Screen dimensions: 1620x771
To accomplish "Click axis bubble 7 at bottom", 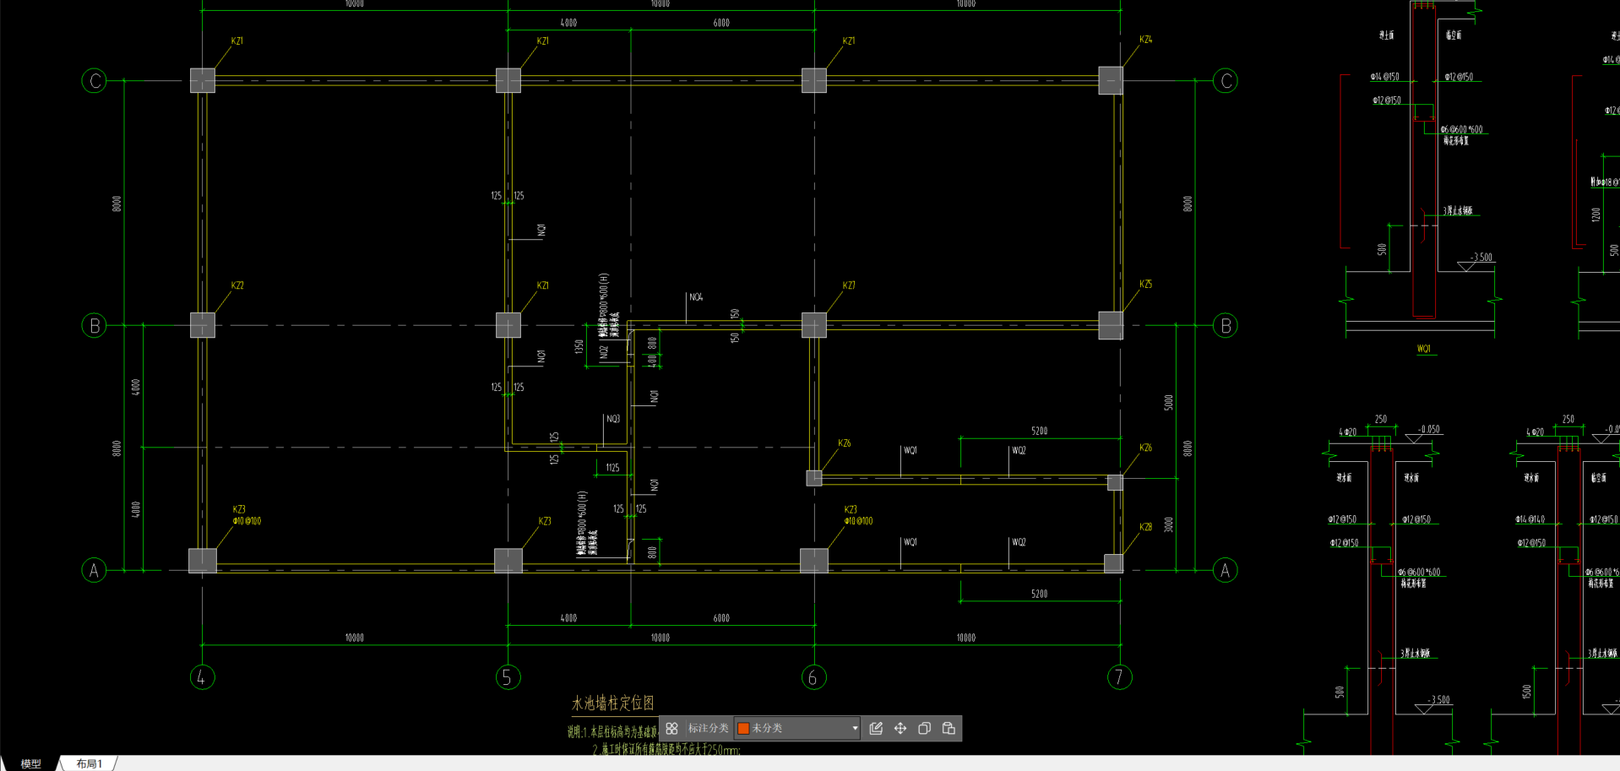I will pyautogui.click(x=1119, y=677).
